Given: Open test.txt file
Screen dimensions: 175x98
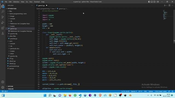Looking at the screenshot, I should (x=11, y=69).
